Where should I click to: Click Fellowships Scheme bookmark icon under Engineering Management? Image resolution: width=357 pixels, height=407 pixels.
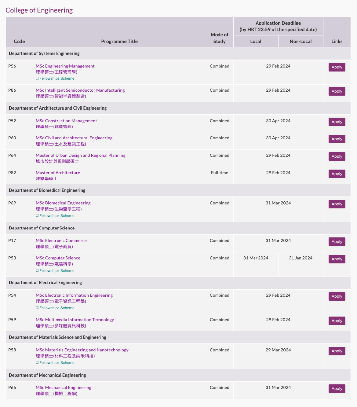click(x=37, y=79)
